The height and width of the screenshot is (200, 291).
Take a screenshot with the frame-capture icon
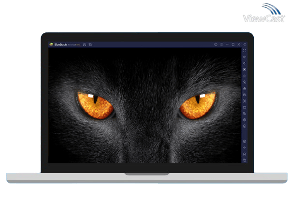pos(245,101)
